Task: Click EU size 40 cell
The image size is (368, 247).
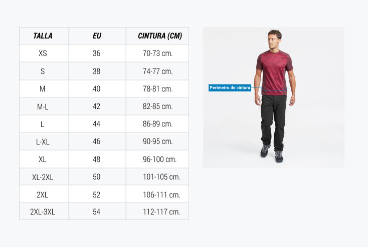Action: point(96,88)
